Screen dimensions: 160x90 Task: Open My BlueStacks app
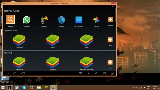tap(79, 20)
